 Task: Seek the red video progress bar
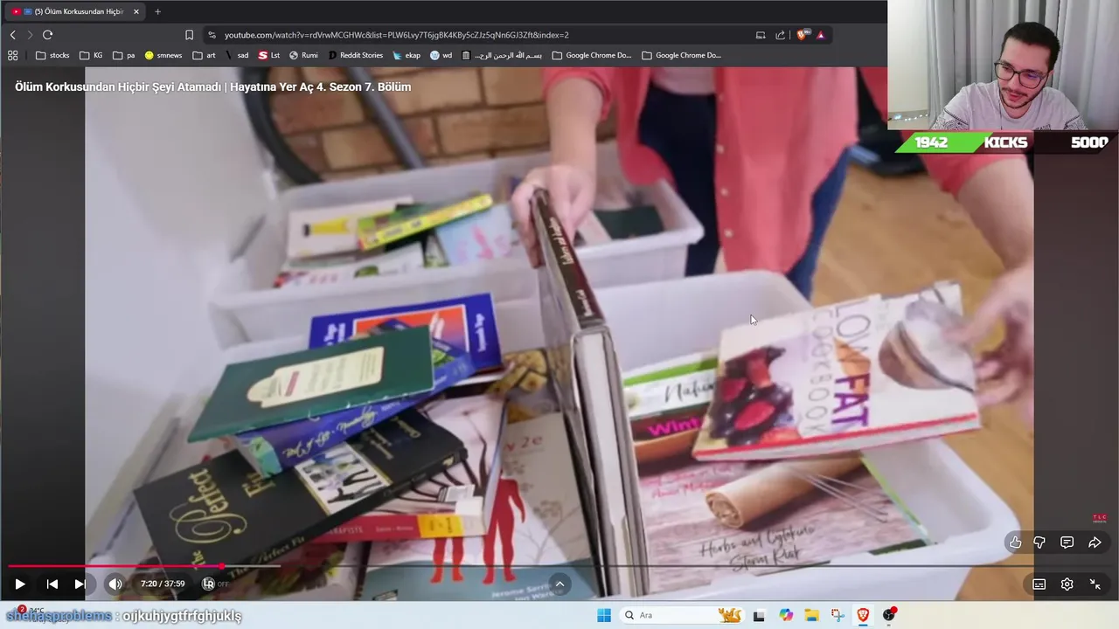(x=559, y=566)
